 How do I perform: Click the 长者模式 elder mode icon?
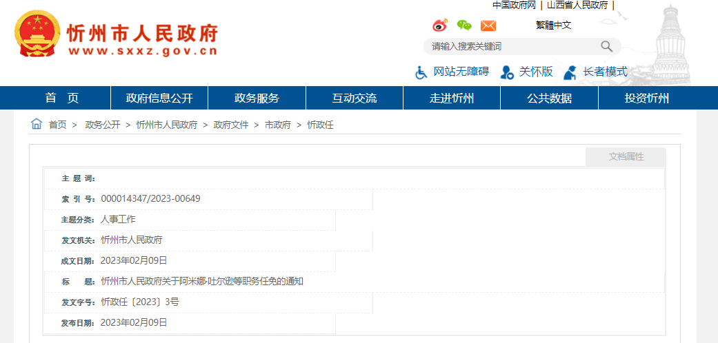[570, 72]
